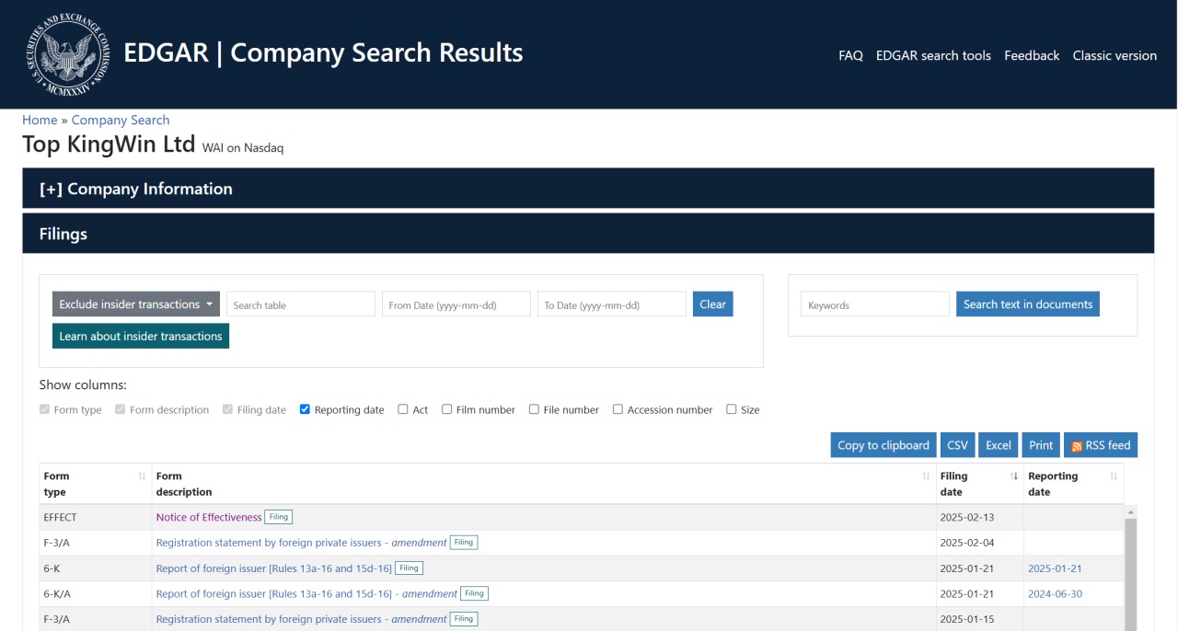The width and height of the screenshot is (1178, 631).
Task: Click Learn about insider transactions
Action: pyautogui.click(x=141, y=337)
